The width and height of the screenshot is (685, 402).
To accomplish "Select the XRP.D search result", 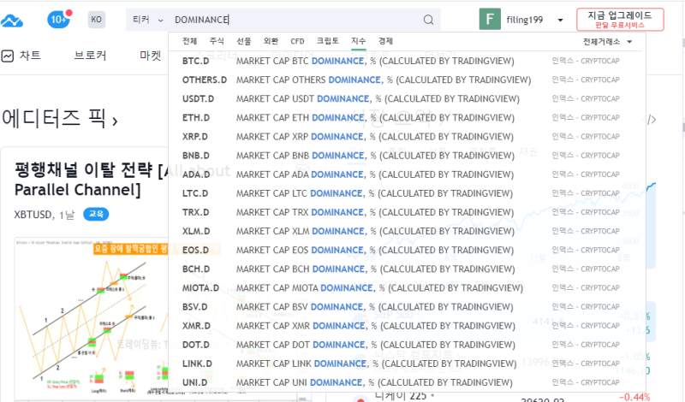I will 406,137.
